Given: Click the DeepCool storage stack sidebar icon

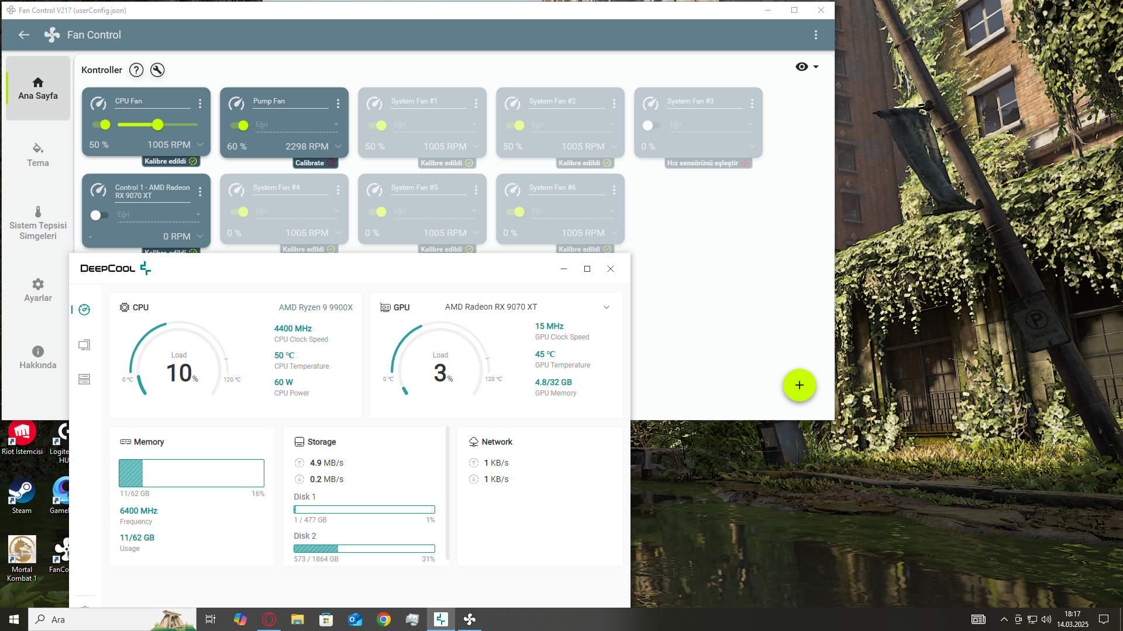Looking at the screenshot, I should pyautogui.click(x=84, y=379).
